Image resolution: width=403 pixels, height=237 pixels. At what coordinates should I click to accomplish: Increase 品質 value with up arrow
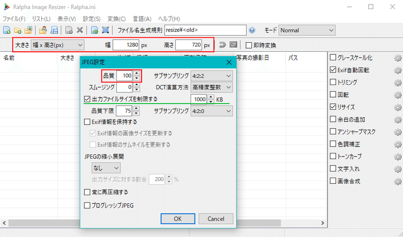(x=137, y=73)
